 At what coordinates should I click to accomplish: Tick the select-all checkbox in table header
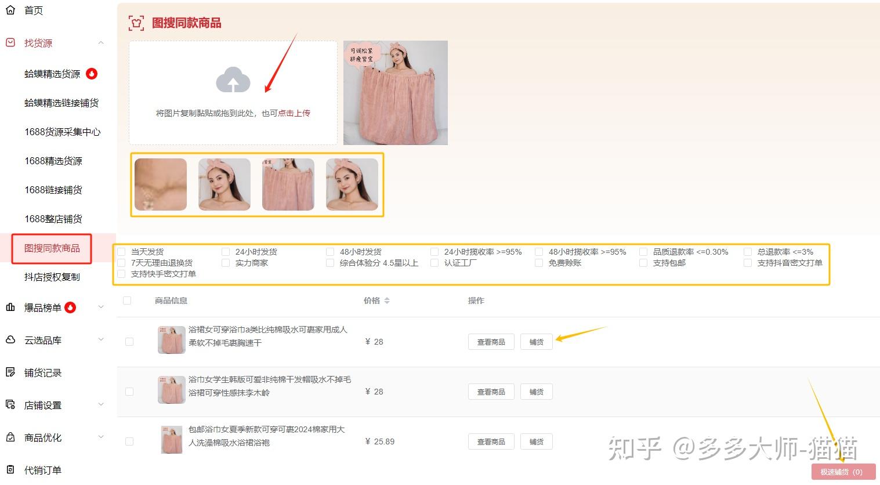point(126,300)
